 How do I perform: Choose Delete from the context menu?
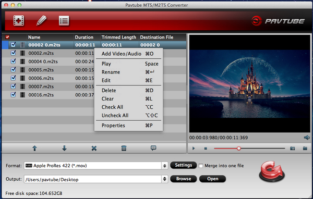click(x=128, y=90)
